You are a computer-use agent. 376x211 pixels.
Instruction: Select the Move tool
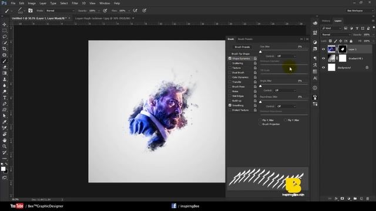4,25
